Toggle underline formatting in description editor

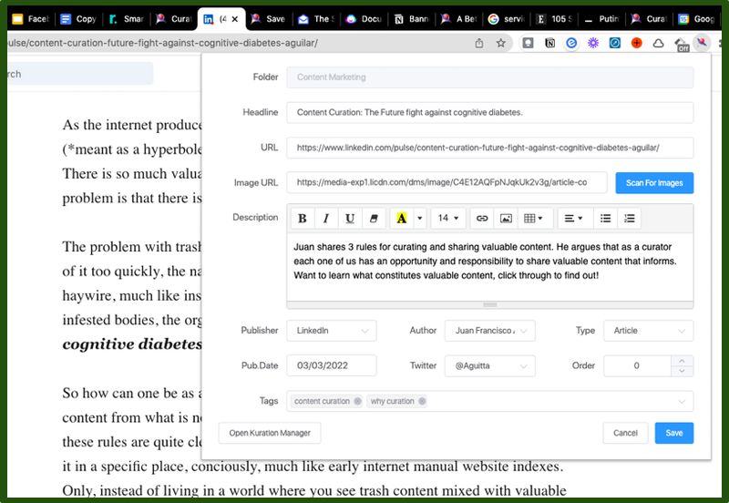pos(350,218)
